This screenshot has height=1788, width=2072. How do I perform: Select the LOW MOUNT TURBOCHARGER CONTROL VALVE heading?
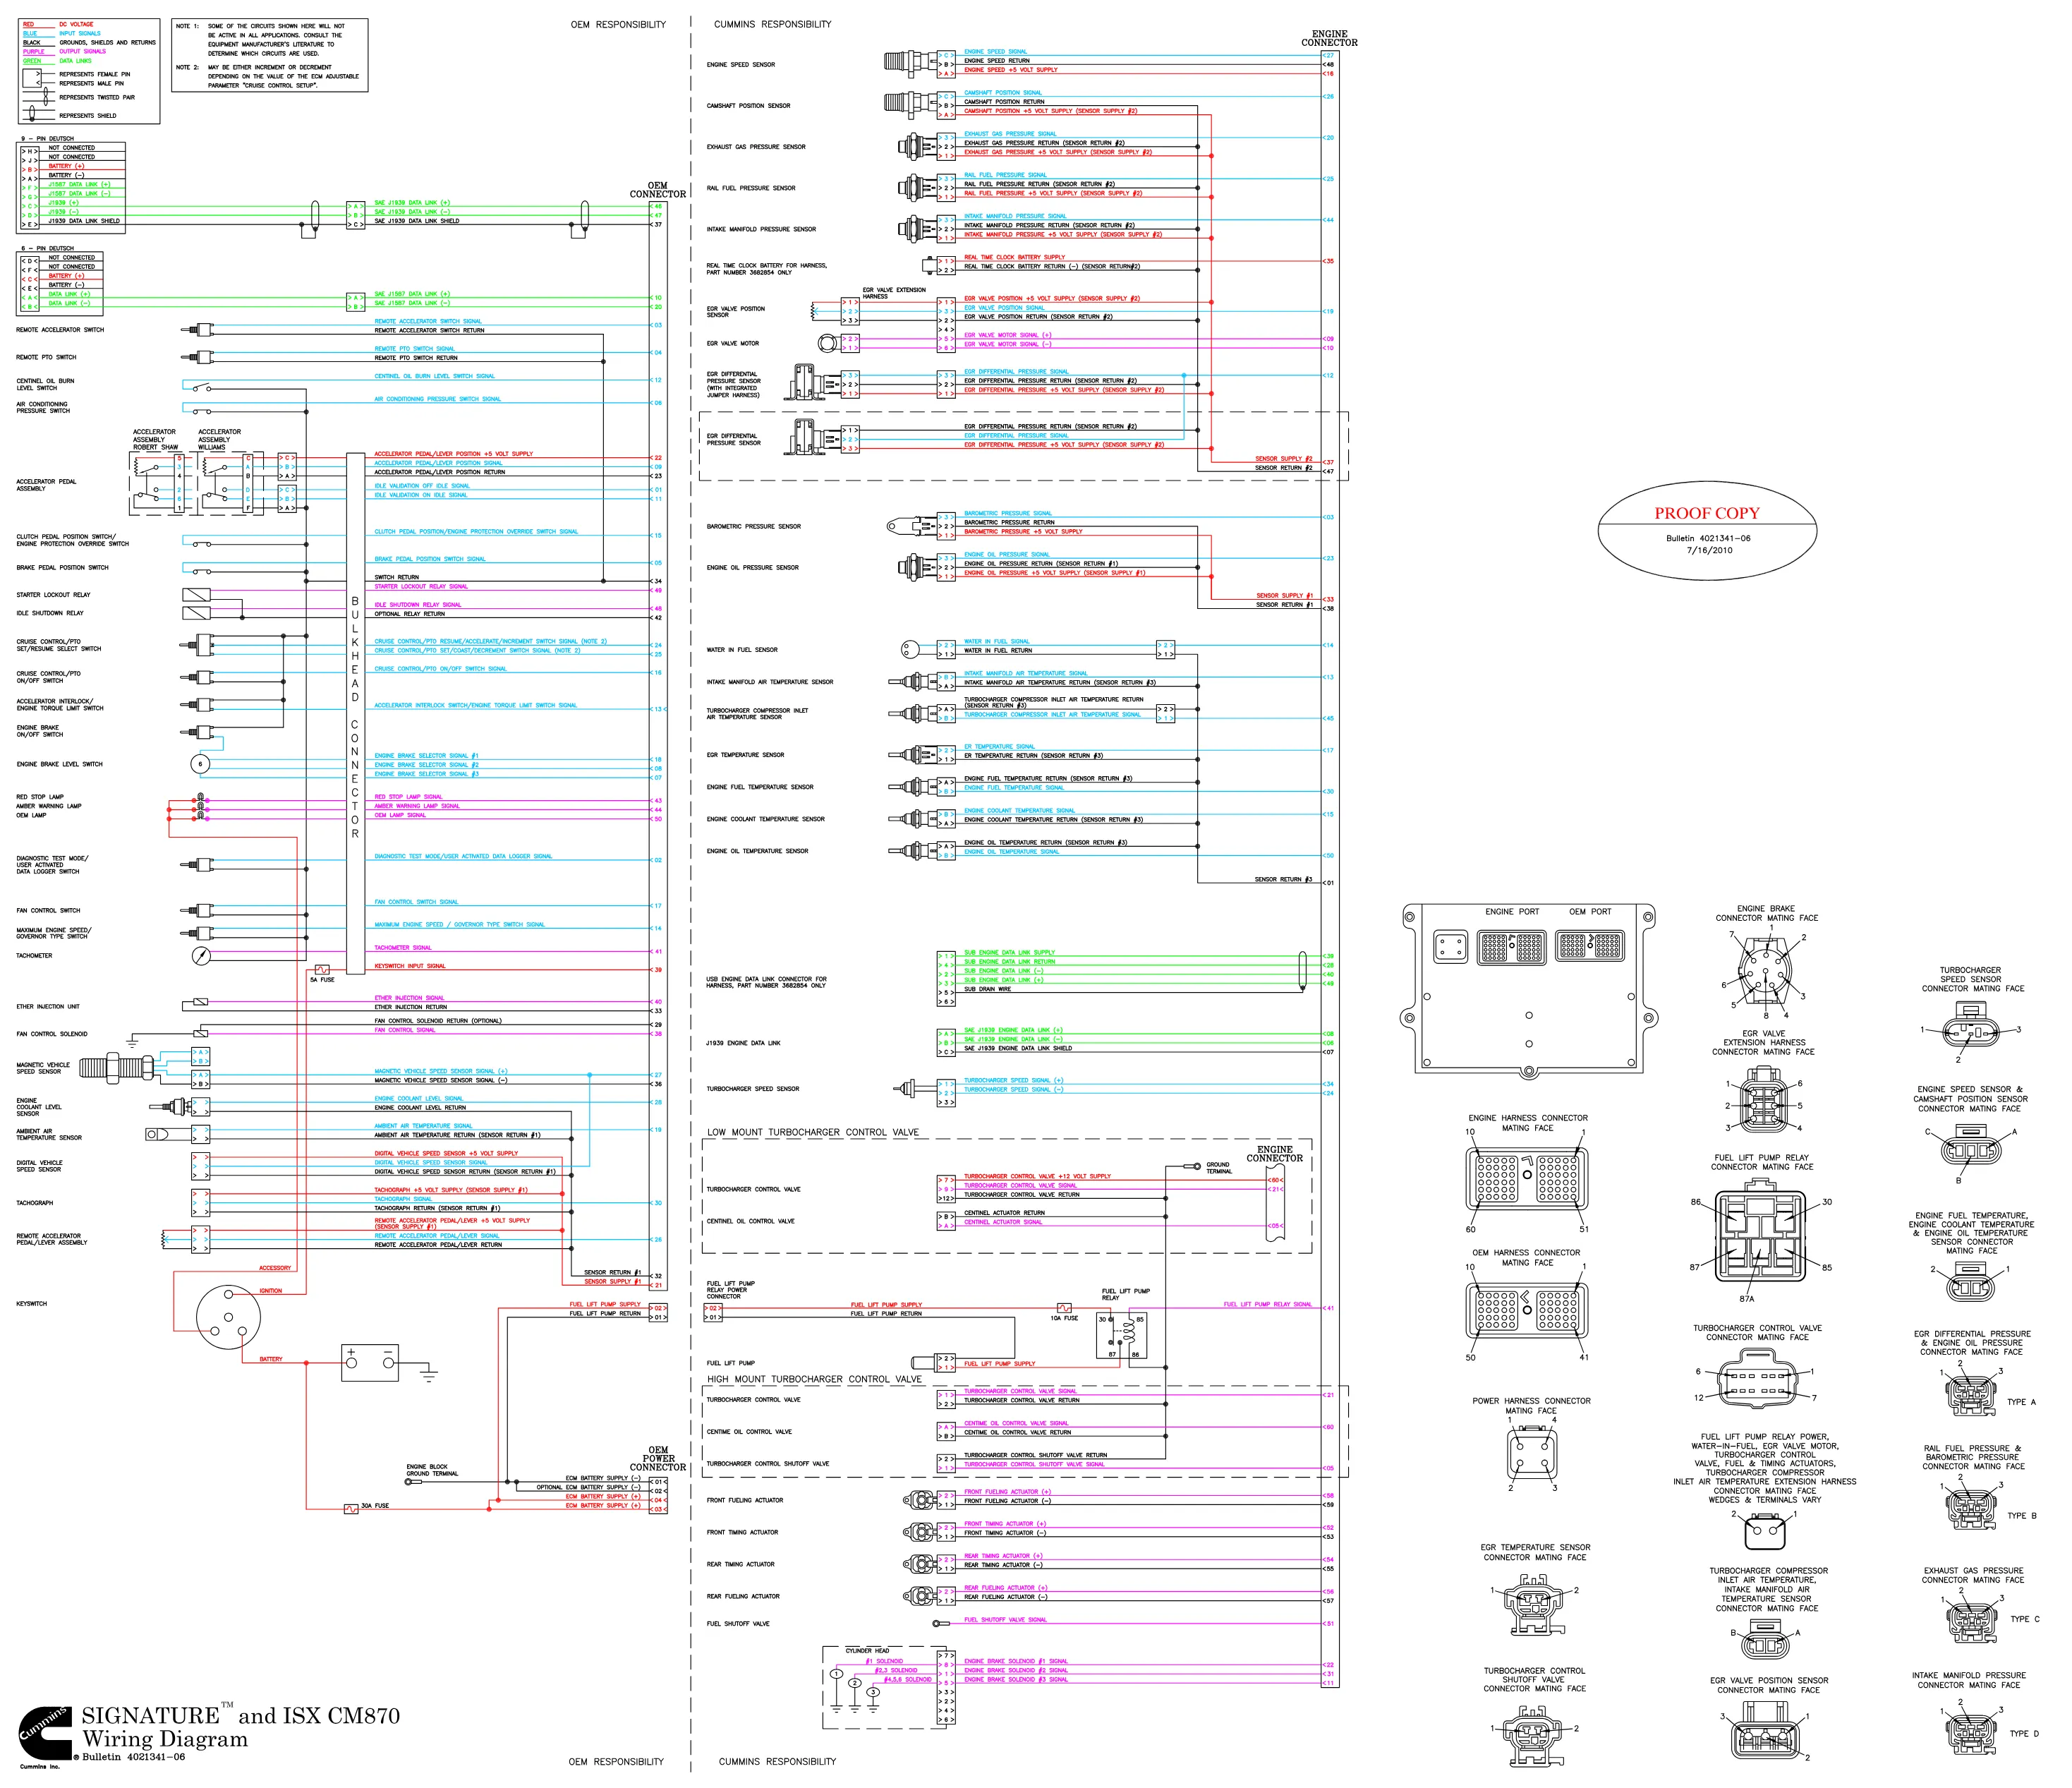point(813,1133)
